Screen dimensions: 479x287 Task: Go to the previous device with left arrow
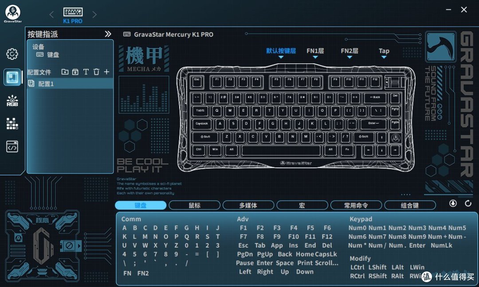click(x=51, y=15)
